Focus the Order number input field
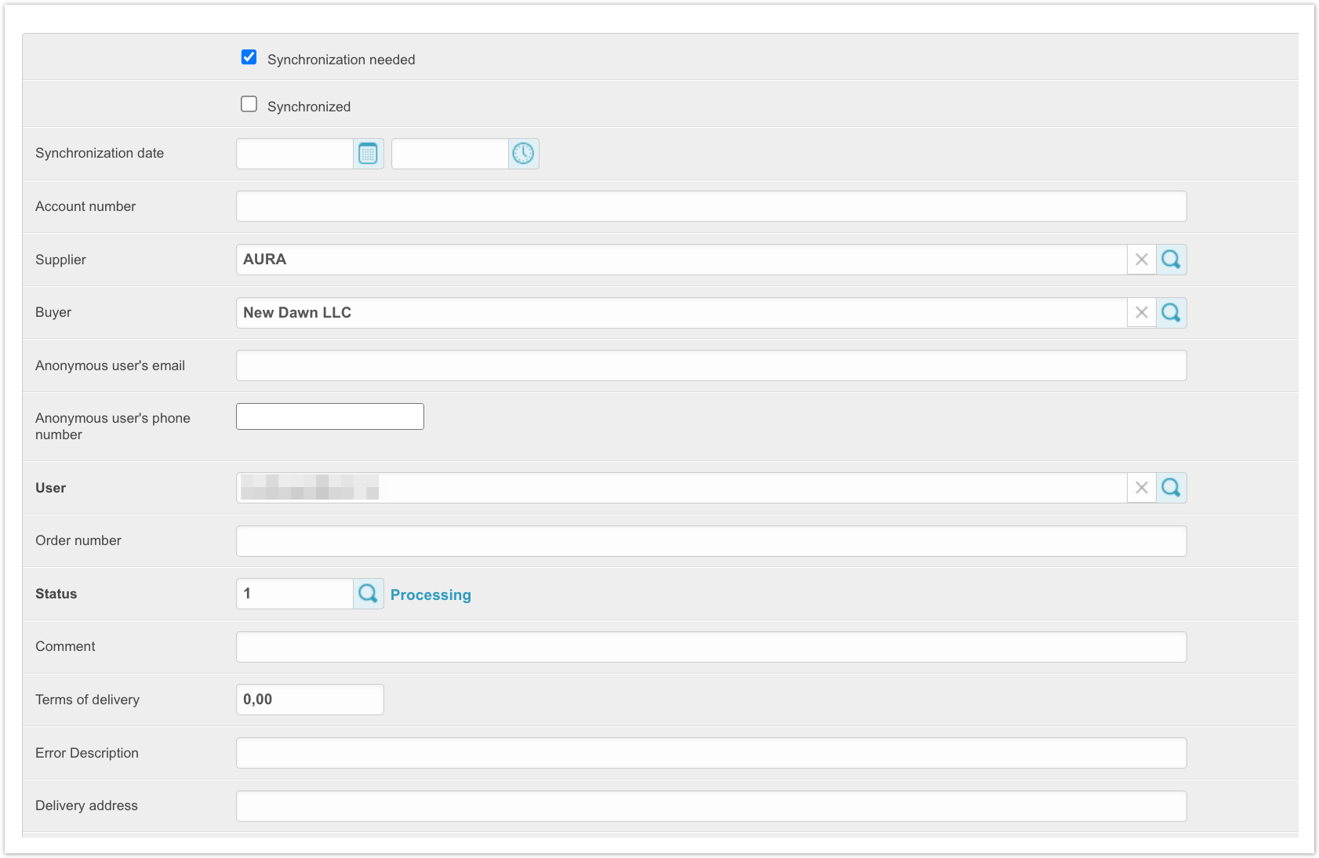The image size is (1319, 858). click(710, 541)
